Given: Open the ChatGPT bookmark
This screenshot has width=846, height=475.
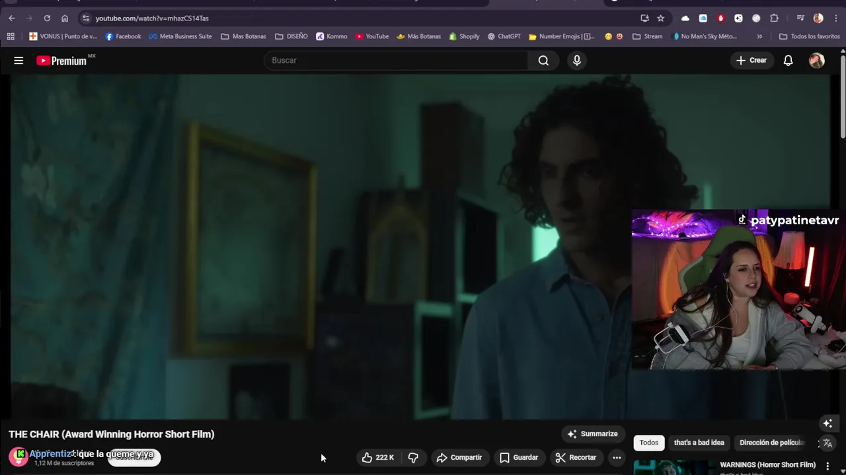Looking at the screenshot, I should click(x=504, y=36).
